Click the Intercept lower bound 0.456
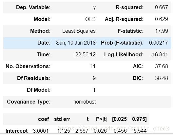Image resolution: width=173 pixels, height=135 pixels. point(120,131)
